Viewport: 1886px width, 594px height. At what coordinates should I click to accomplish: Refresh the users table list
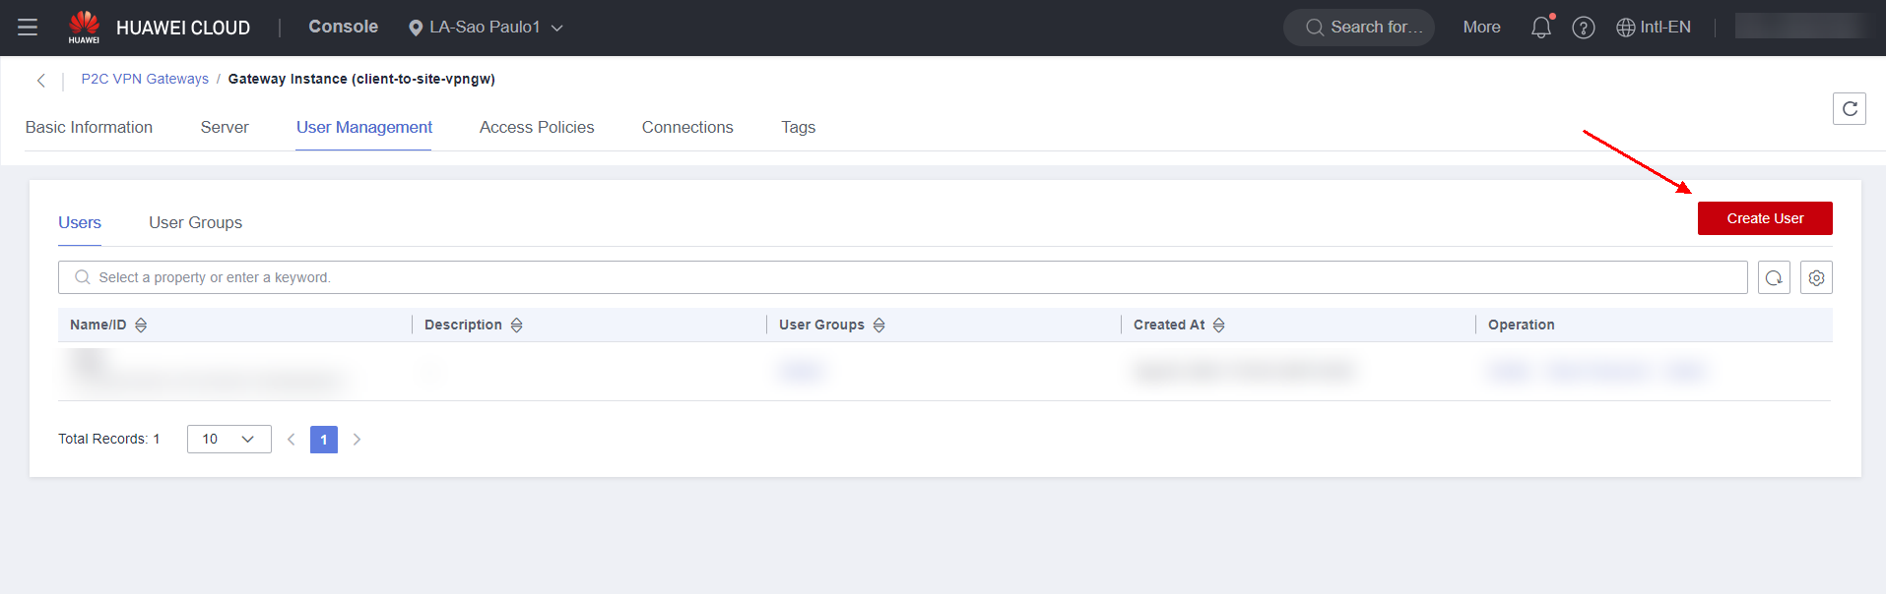(1773, 278)
